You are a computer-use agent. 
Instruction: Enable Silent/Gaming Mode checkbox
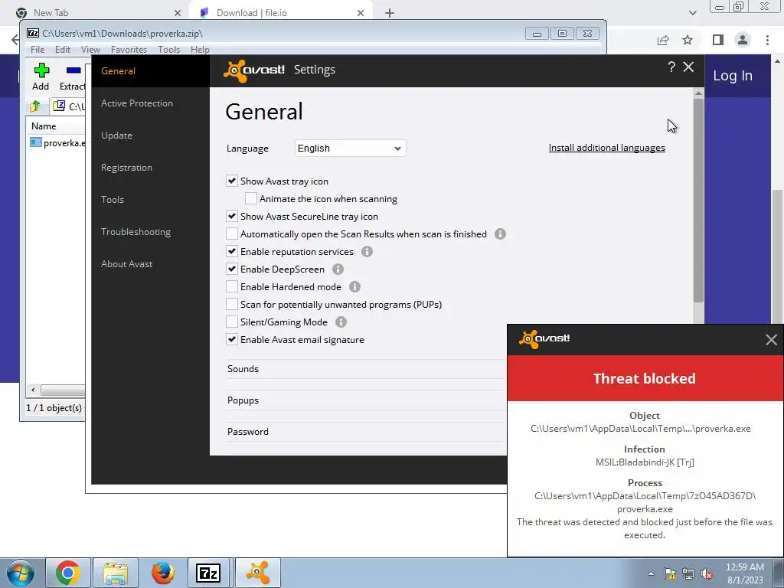(x=231, y=322)
